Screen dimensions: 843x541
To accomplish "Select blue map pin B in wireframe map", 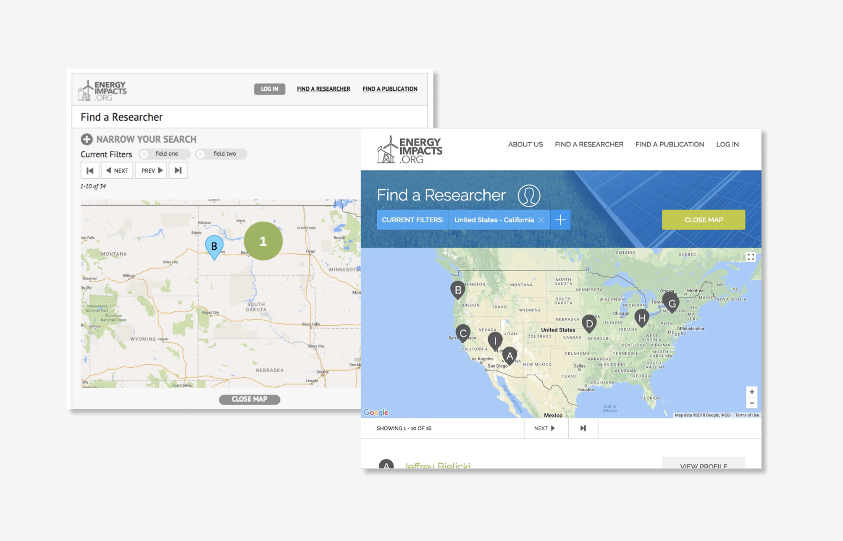I will pos(214,247).
